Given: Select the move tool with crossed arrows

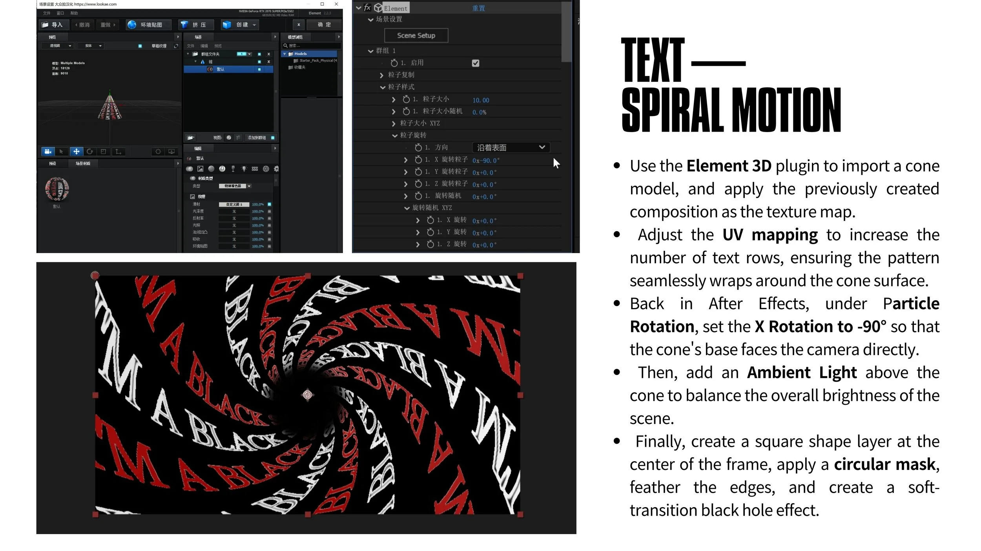Looking at the screenshot, I should 76,151.
